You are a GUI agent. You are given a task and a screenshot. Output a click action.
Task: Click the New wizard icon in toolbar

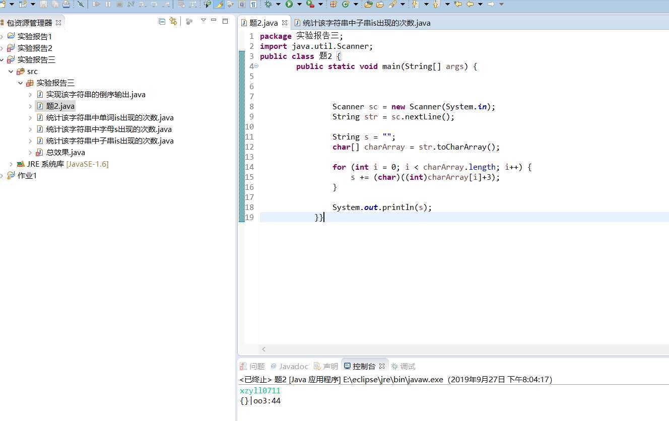click(3, 4)
